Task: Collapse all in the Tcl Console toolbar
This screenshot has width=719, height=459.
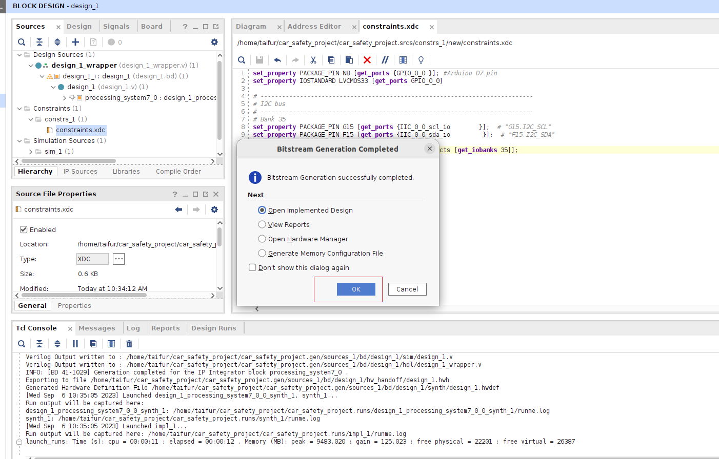Action: point(39,344)
